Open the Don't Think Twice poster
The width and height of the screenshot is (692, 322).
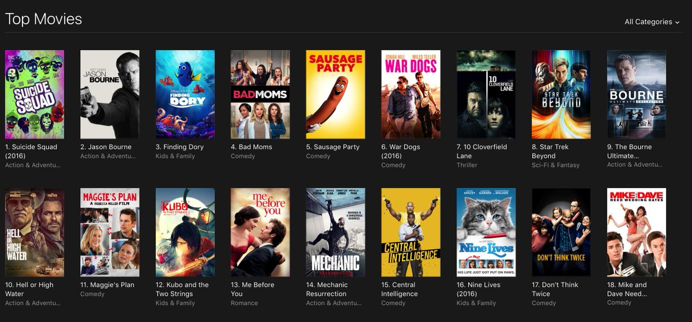click(x=561, y=233)
